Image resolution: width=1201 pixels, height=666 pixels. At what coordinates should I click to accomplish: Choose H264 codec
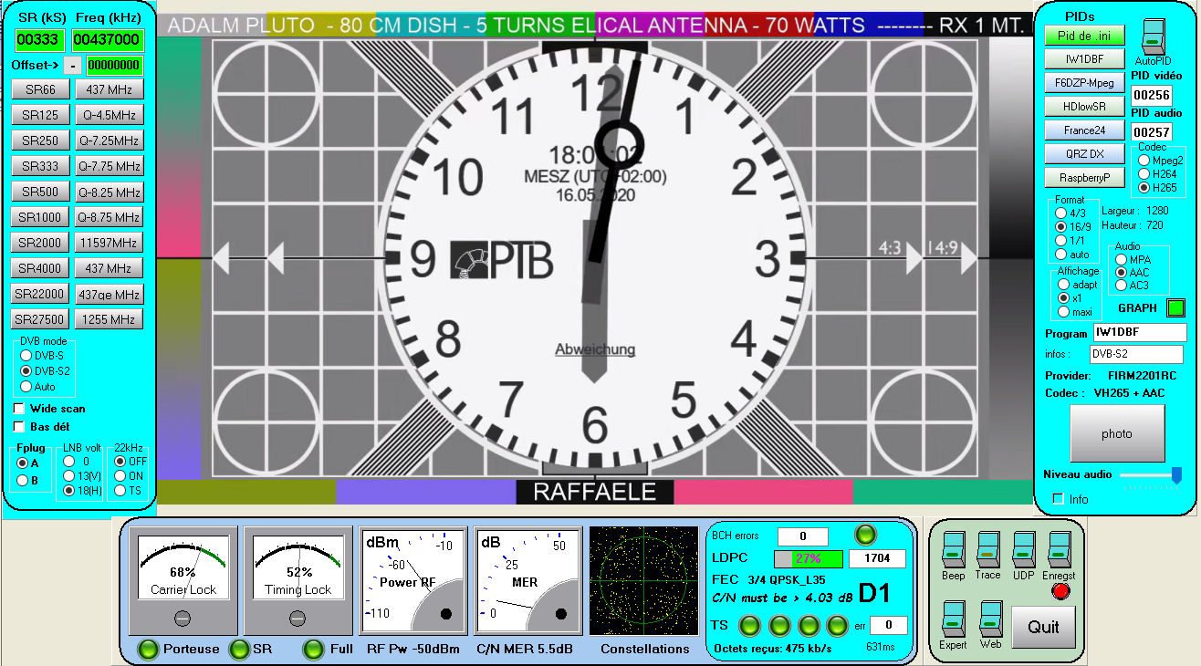coord(1144,173)
